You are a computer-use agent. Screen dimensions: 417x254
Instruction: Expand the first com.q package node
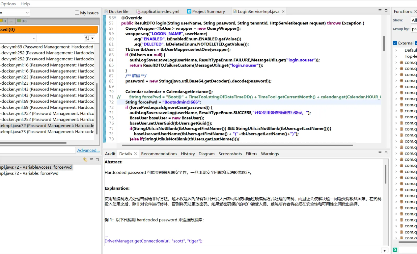tap(396, 62)
